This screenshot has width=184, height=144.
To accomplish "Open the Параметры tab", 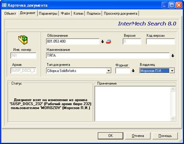I will (x=48, y=14).
